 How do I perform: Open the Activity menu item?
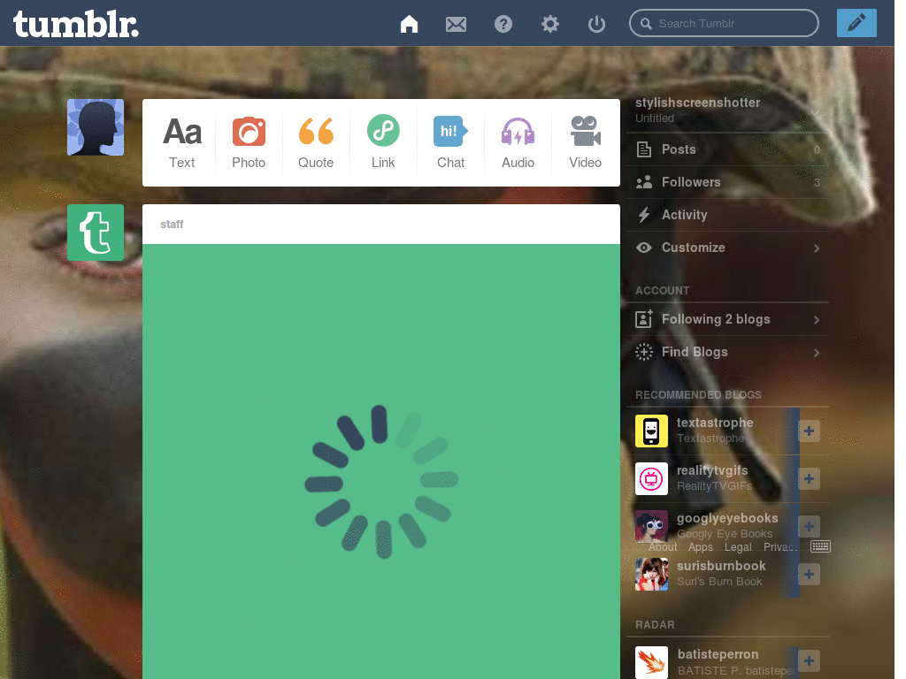click(727, 215)
